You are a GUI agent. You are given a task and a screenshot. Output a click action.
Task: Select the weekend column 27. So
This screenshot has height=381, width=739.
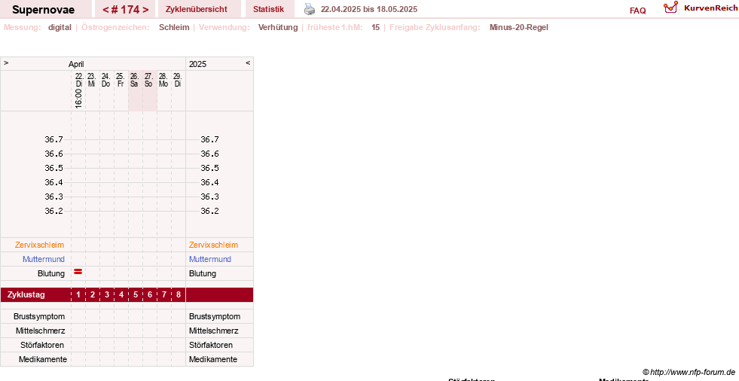[x=149, y=80]
